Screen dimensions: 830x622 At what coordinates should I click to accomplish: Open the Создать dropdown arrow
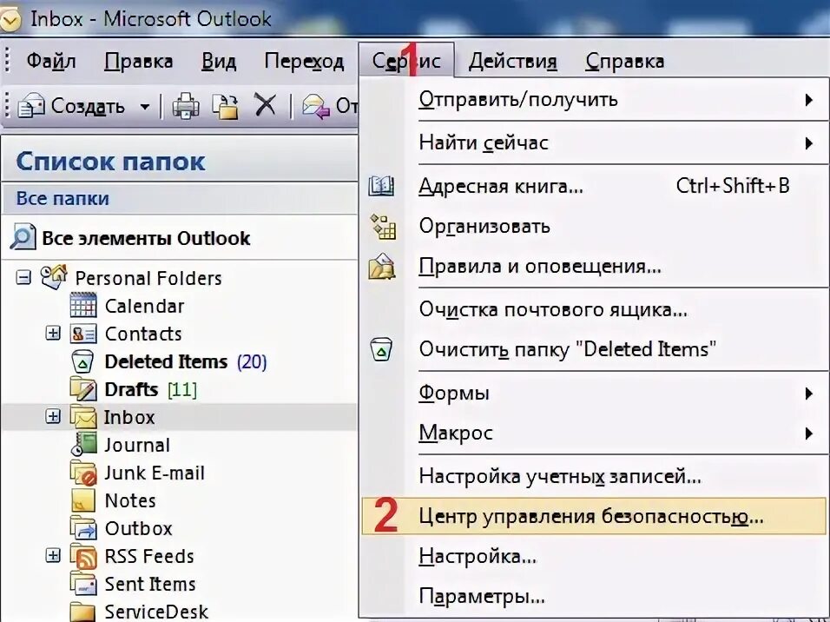(x=144, y=107)
